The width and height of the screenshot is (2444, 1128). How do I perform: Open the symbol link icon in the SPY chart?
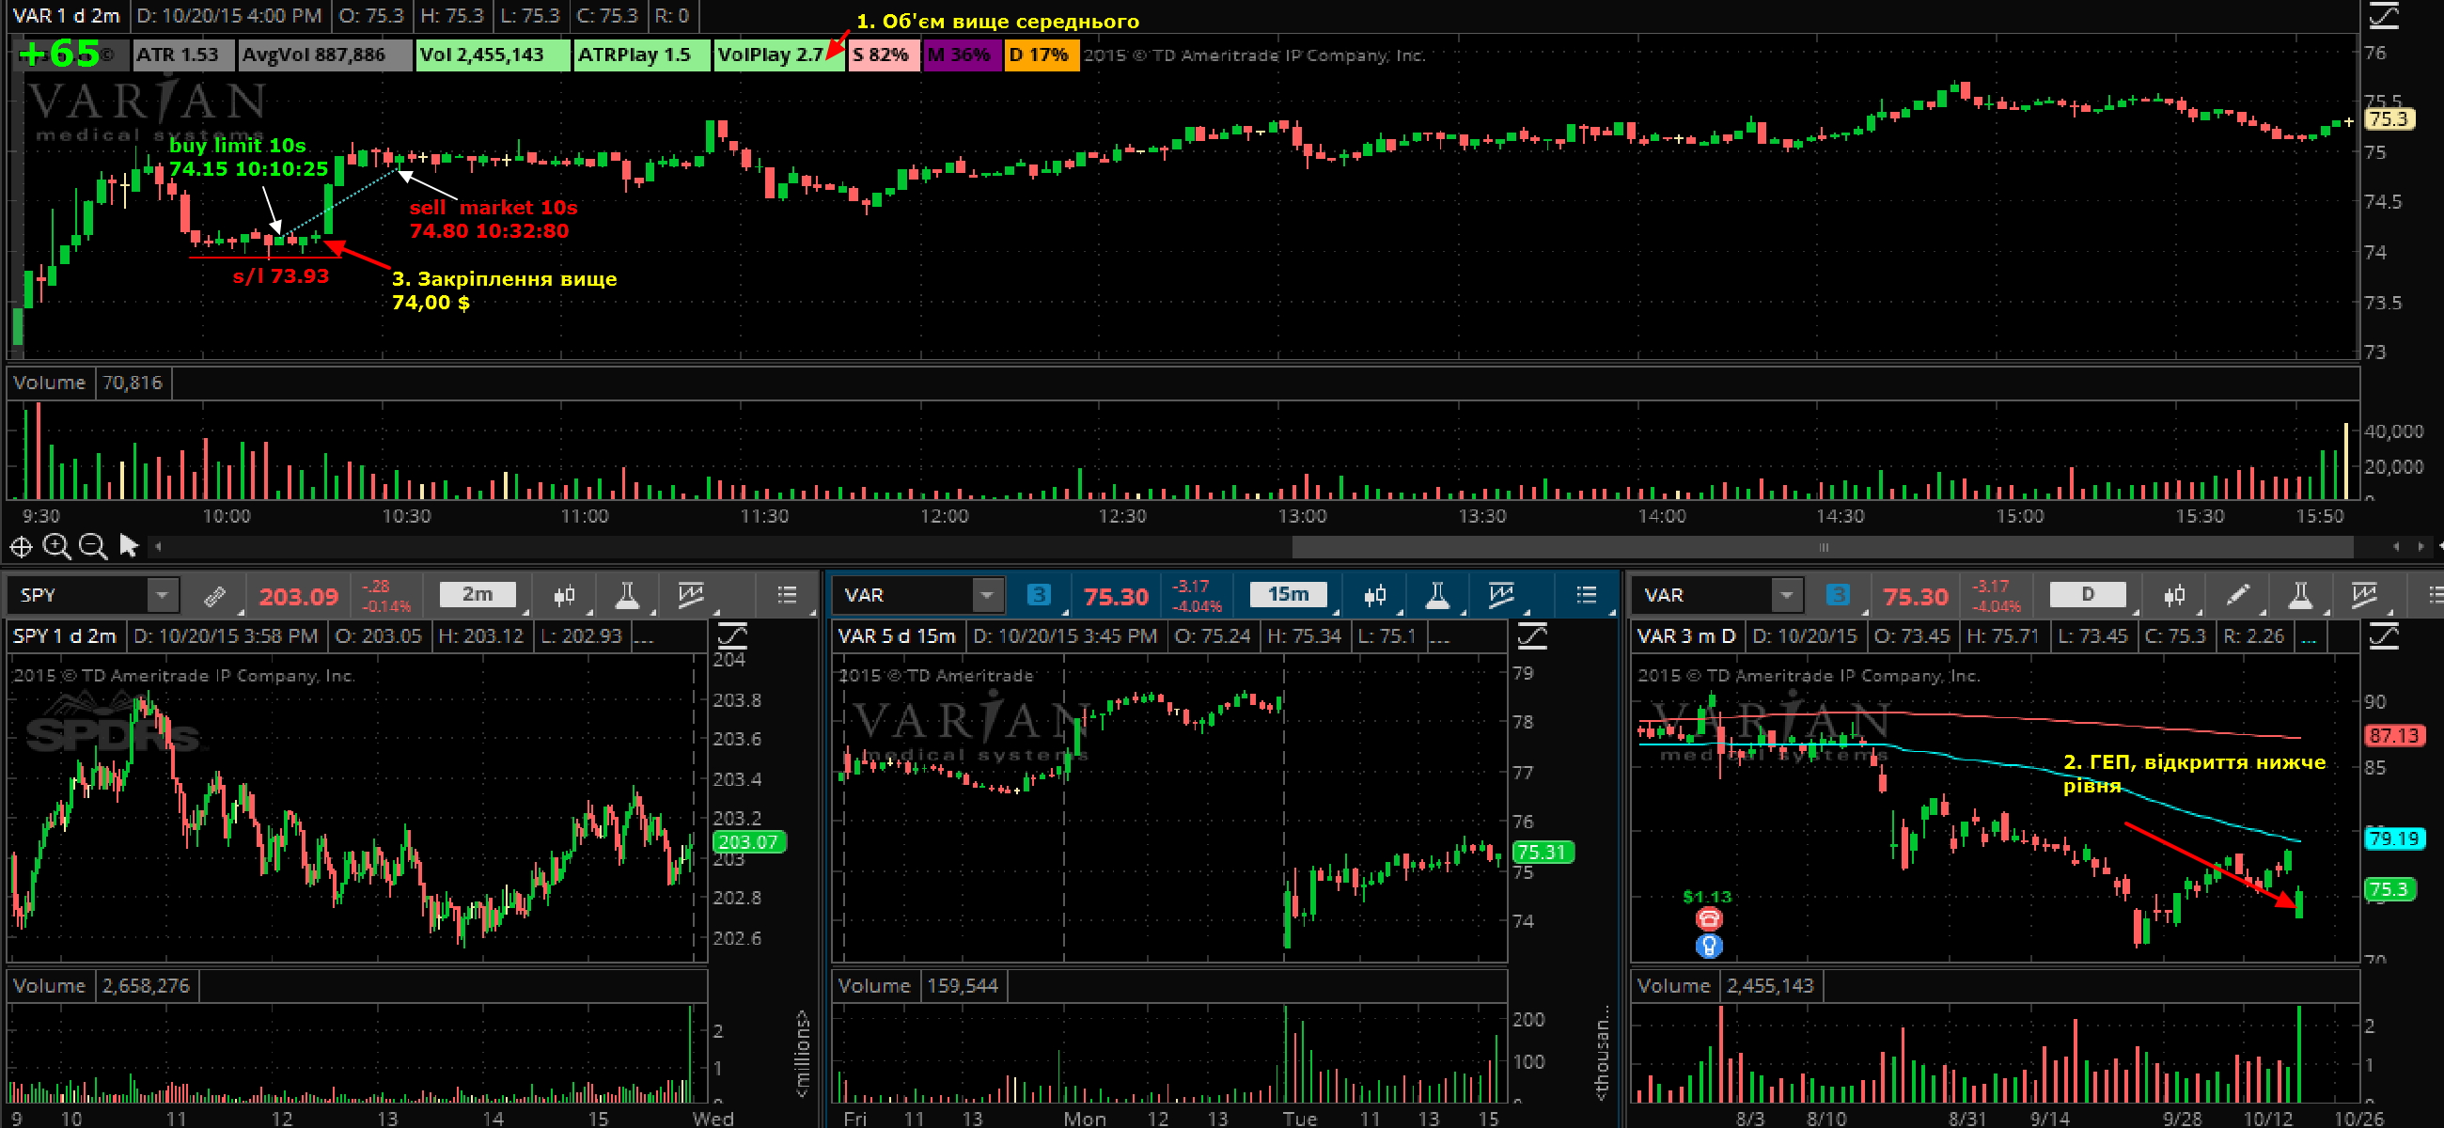point(215,596)
